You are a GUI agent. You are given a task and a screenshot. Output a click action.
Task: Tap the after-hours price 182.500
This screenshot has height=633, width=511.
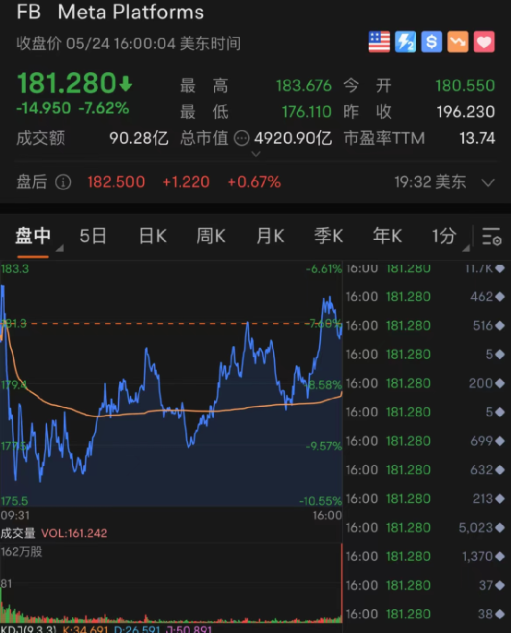(x=116, y=182)
